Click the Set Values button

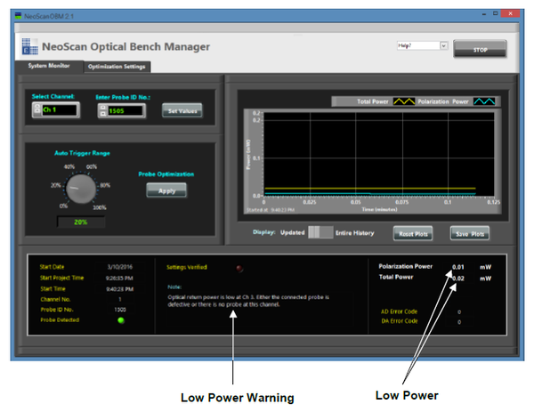pos(182,110)
